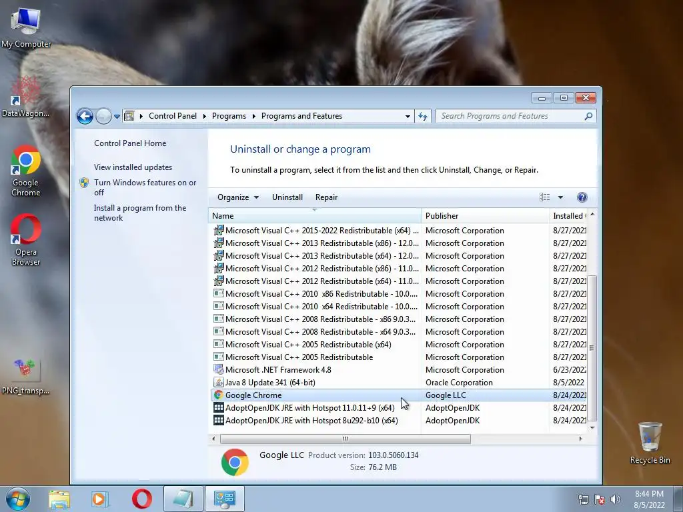Click the Microsoft .NET Framework 4.8 icon
Viewport: 683px width, 512px height.
[x=219, y=369]
